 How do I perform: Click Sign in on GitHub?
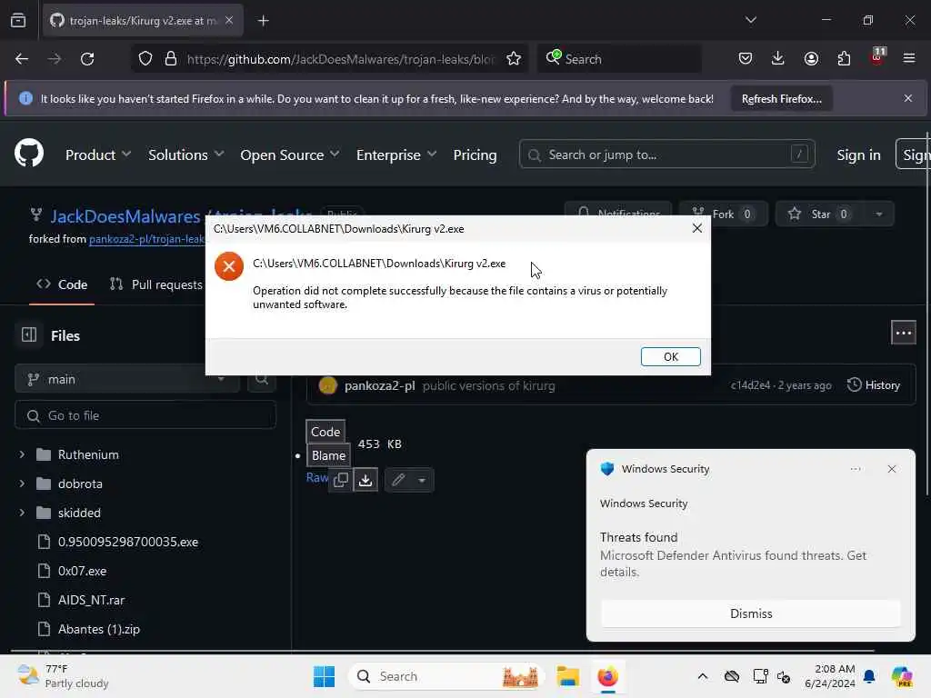pos(858,155)
